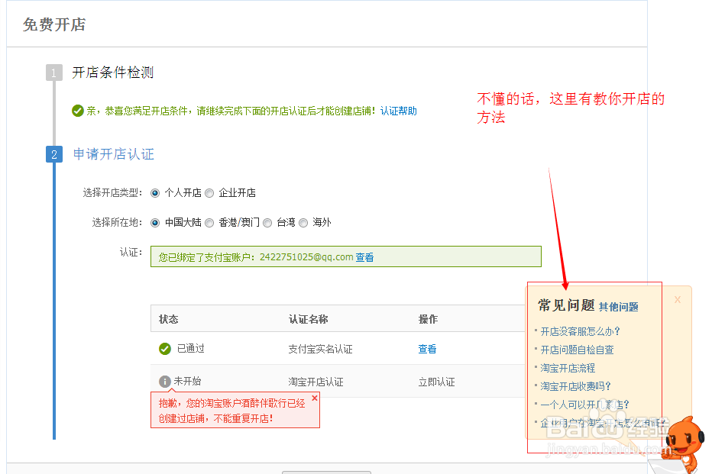This screenshot has height=474, width=712.
Task: Click the 状态 column header
Action: point(169,319)
